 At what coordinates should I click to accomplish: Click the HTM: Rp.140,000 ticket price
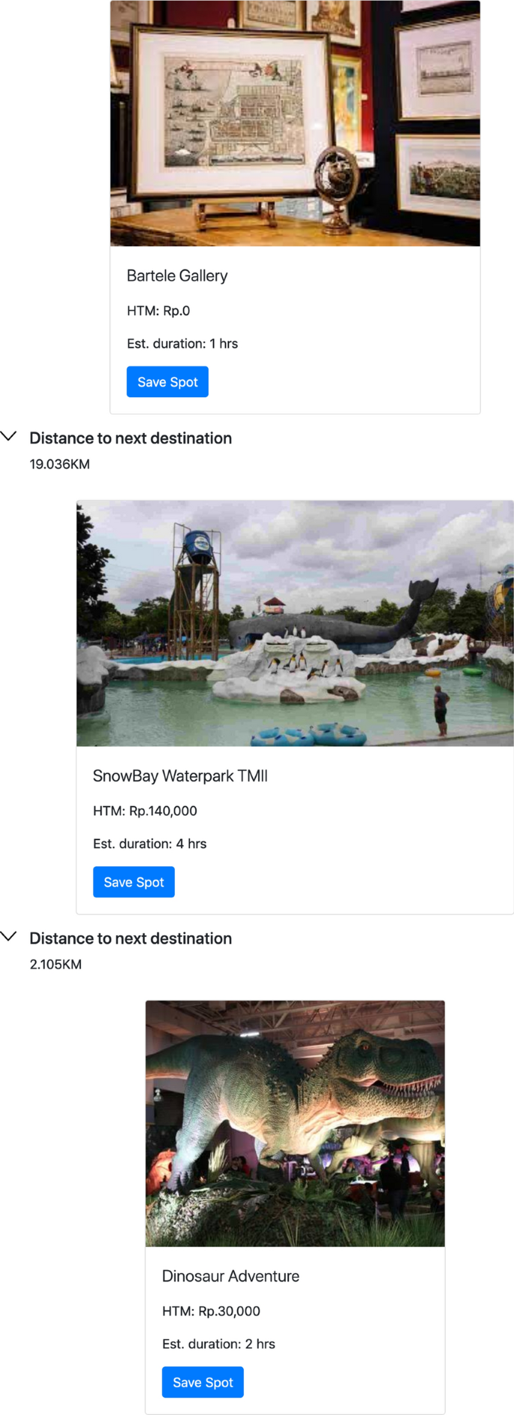tap(145, 811)
